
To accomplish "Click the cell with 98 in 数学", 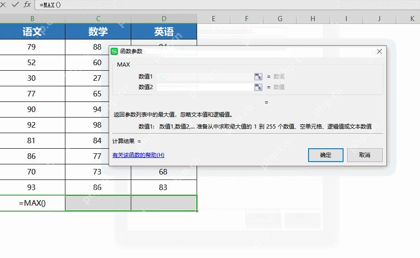I will (87, 125).
